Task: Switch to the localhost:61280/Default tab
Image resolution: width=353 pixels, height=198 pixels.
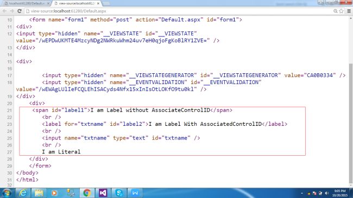Action: pyautogui.click(x=26, y=3)
